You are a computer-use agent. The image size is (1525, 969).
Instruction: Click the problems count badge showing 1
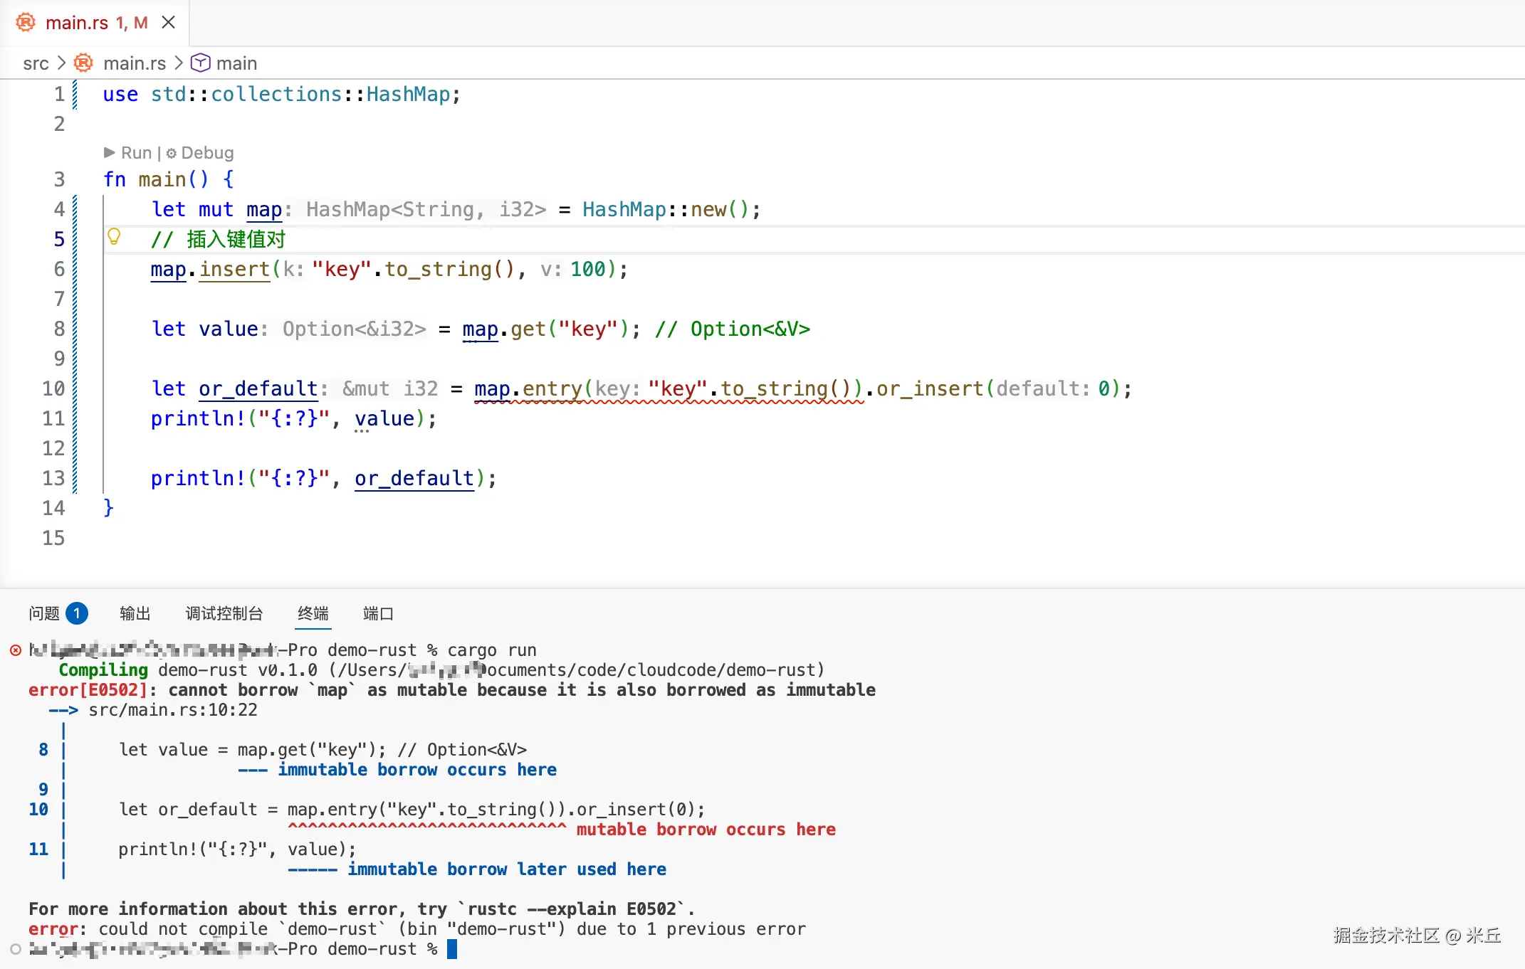point(77,613)
